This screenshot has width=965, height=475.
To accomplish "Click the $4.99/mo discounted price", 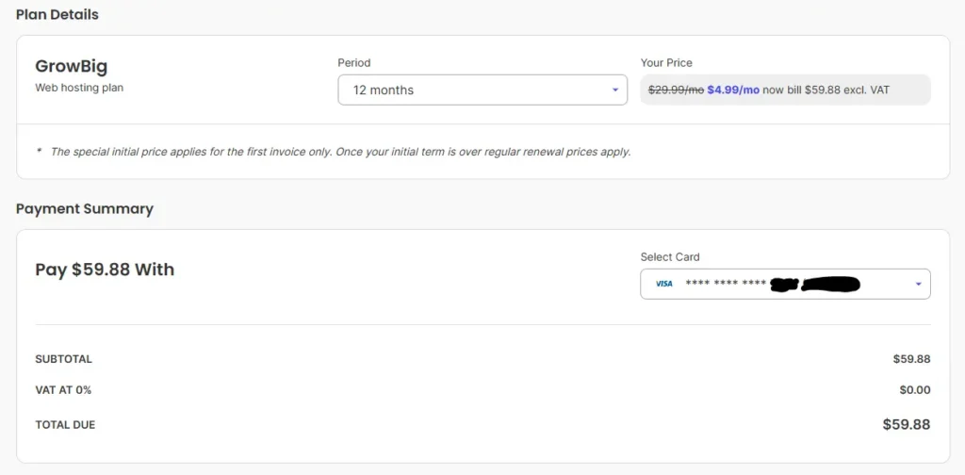I will (733, 90).
